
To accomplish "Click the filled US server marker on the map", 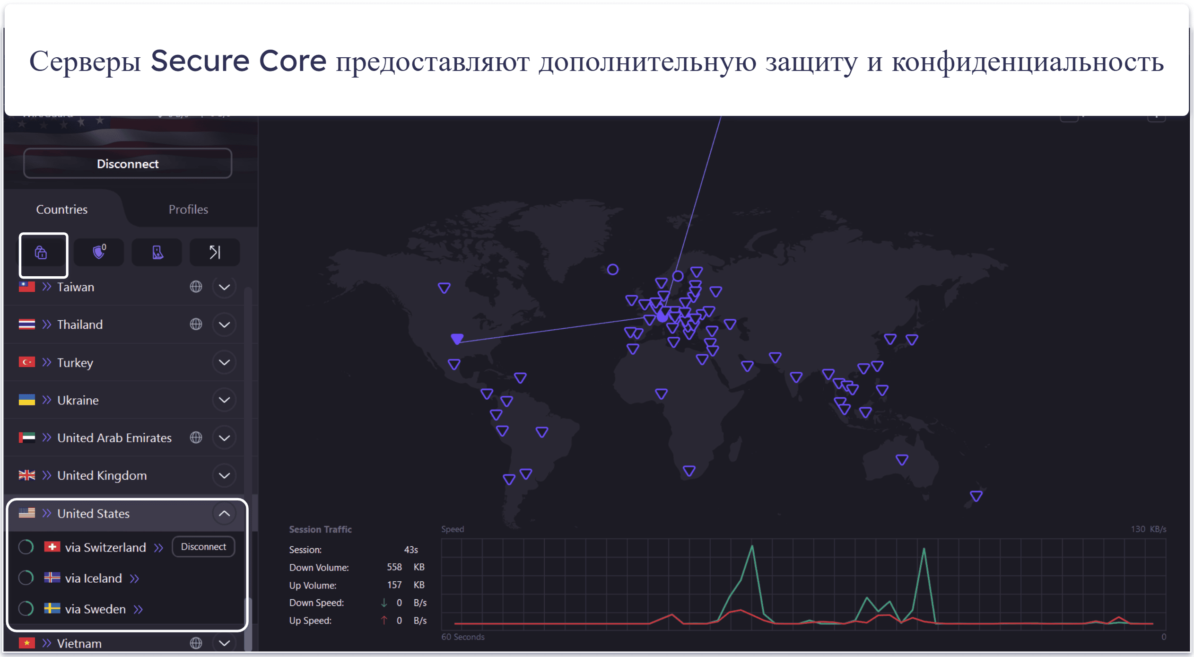I will 457,339.
